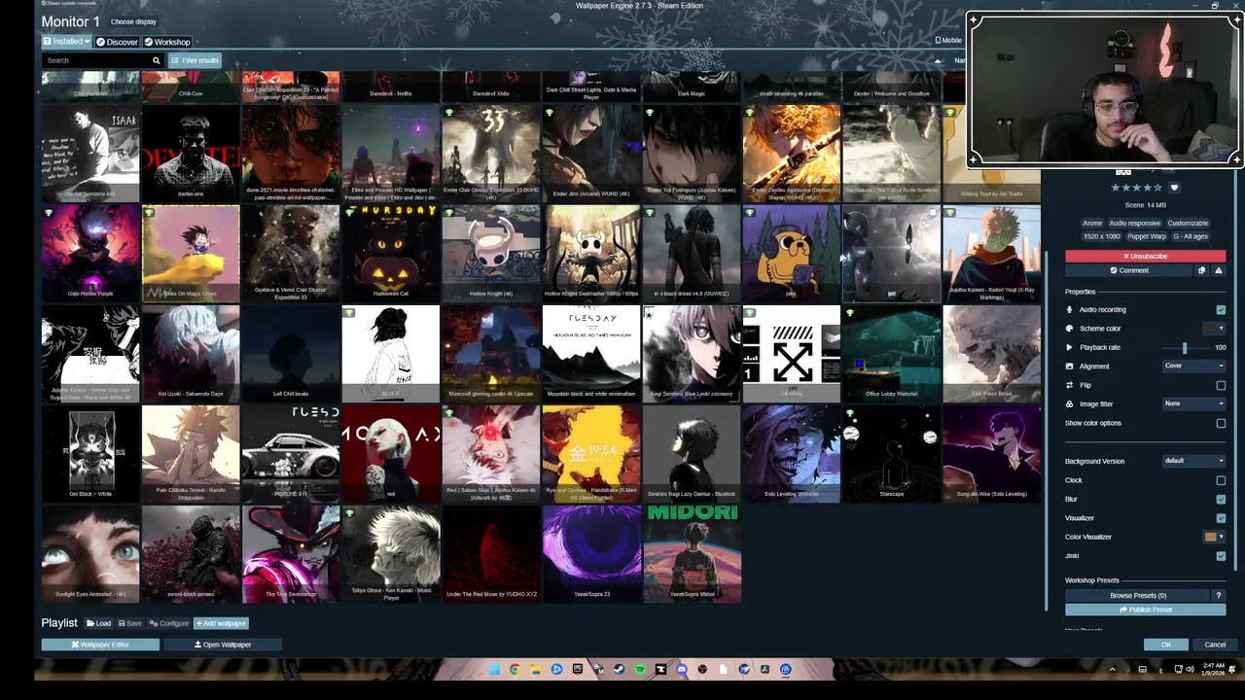1245x700 pixels.
Task: Select Sung Jin-Woo Solo Leveling thumbnail
Action: tap(991, 452)
